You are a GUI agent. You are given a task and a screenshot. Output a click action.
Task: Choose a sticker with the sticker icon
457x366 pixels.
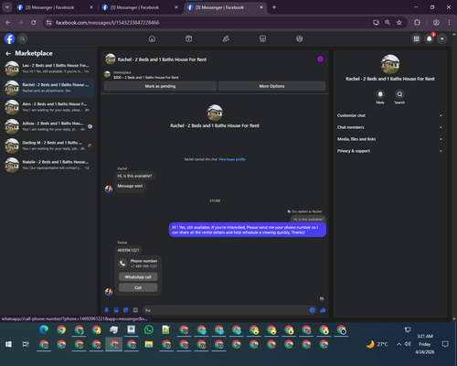pyautogui.click(x=126, y=310)
